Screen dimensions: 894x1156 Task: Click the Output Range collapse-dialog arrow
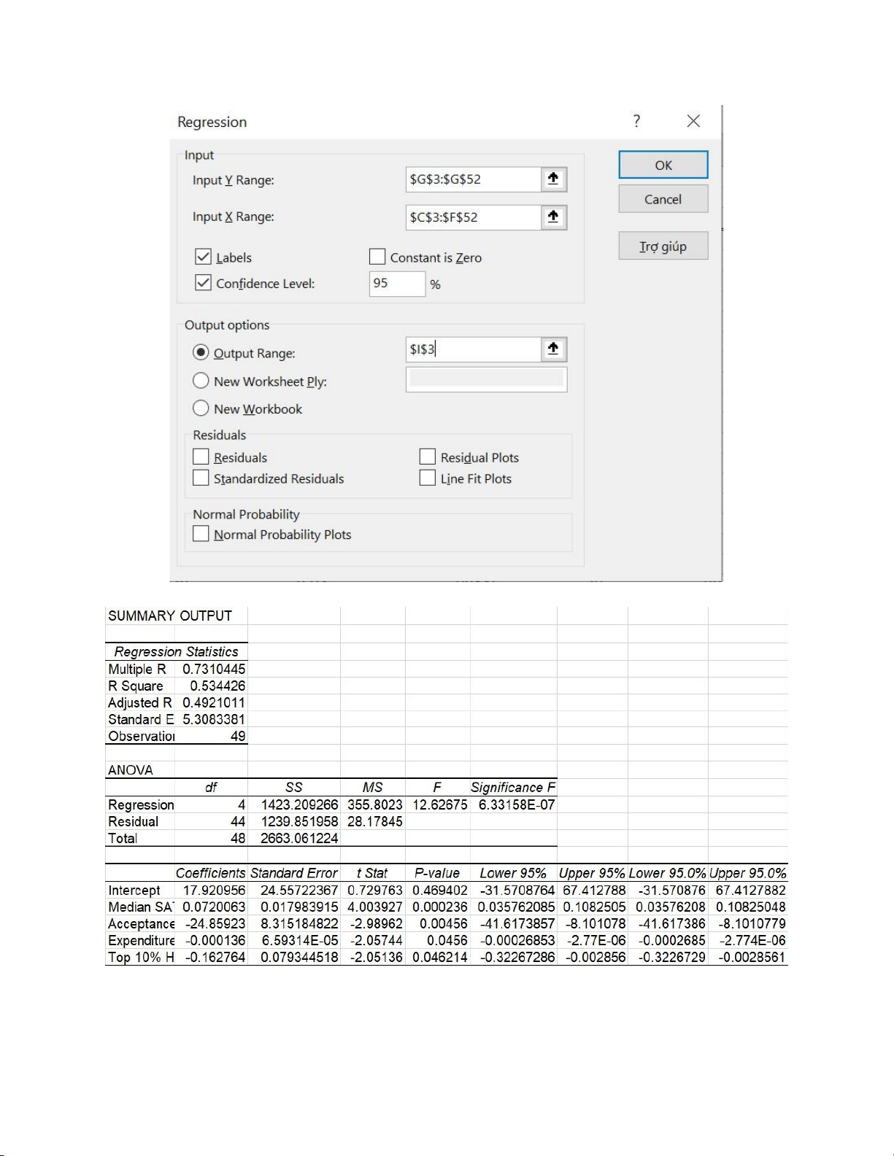point(553,349)
